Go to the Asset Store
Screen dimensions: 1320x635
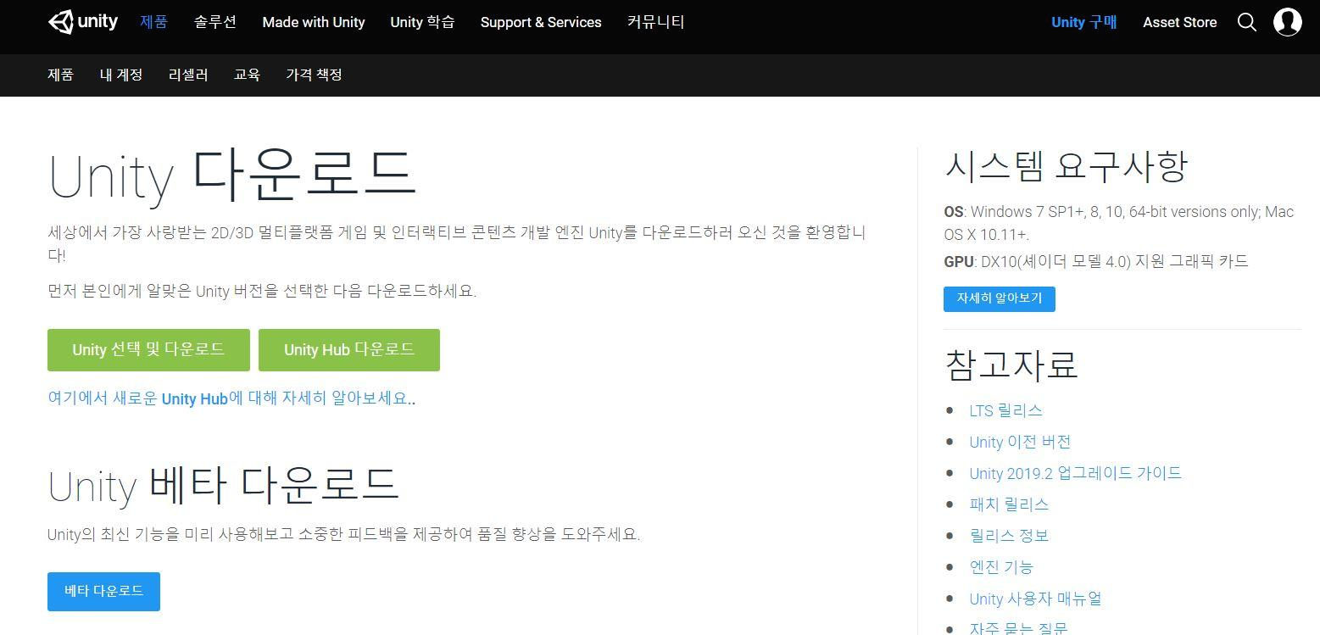point(1179,22)
